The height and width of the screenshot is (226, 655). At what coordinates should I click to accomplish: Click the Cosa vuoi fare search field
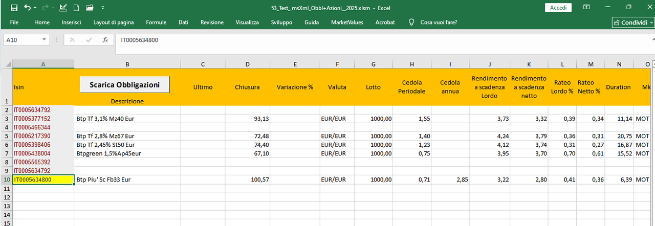tap(439, 22)
